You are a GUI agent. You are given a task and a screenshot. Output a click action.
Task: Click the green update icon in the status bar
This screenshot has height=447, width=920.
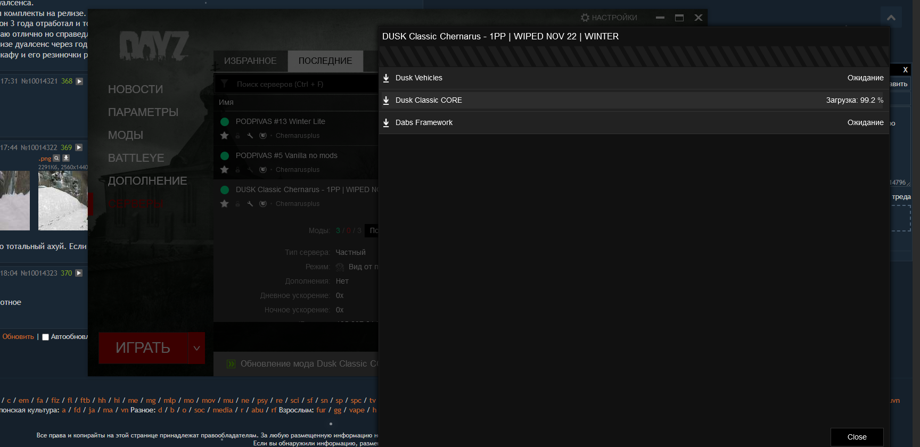pyautogui.click(x=231, y=364)
